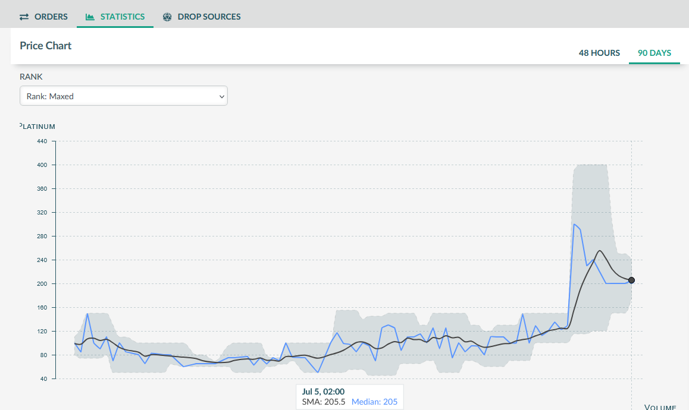Click the Drop Sources relic icon

pos(167,17)
